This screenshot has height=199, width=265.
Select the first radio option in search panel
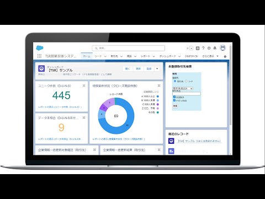coord(175,81)
